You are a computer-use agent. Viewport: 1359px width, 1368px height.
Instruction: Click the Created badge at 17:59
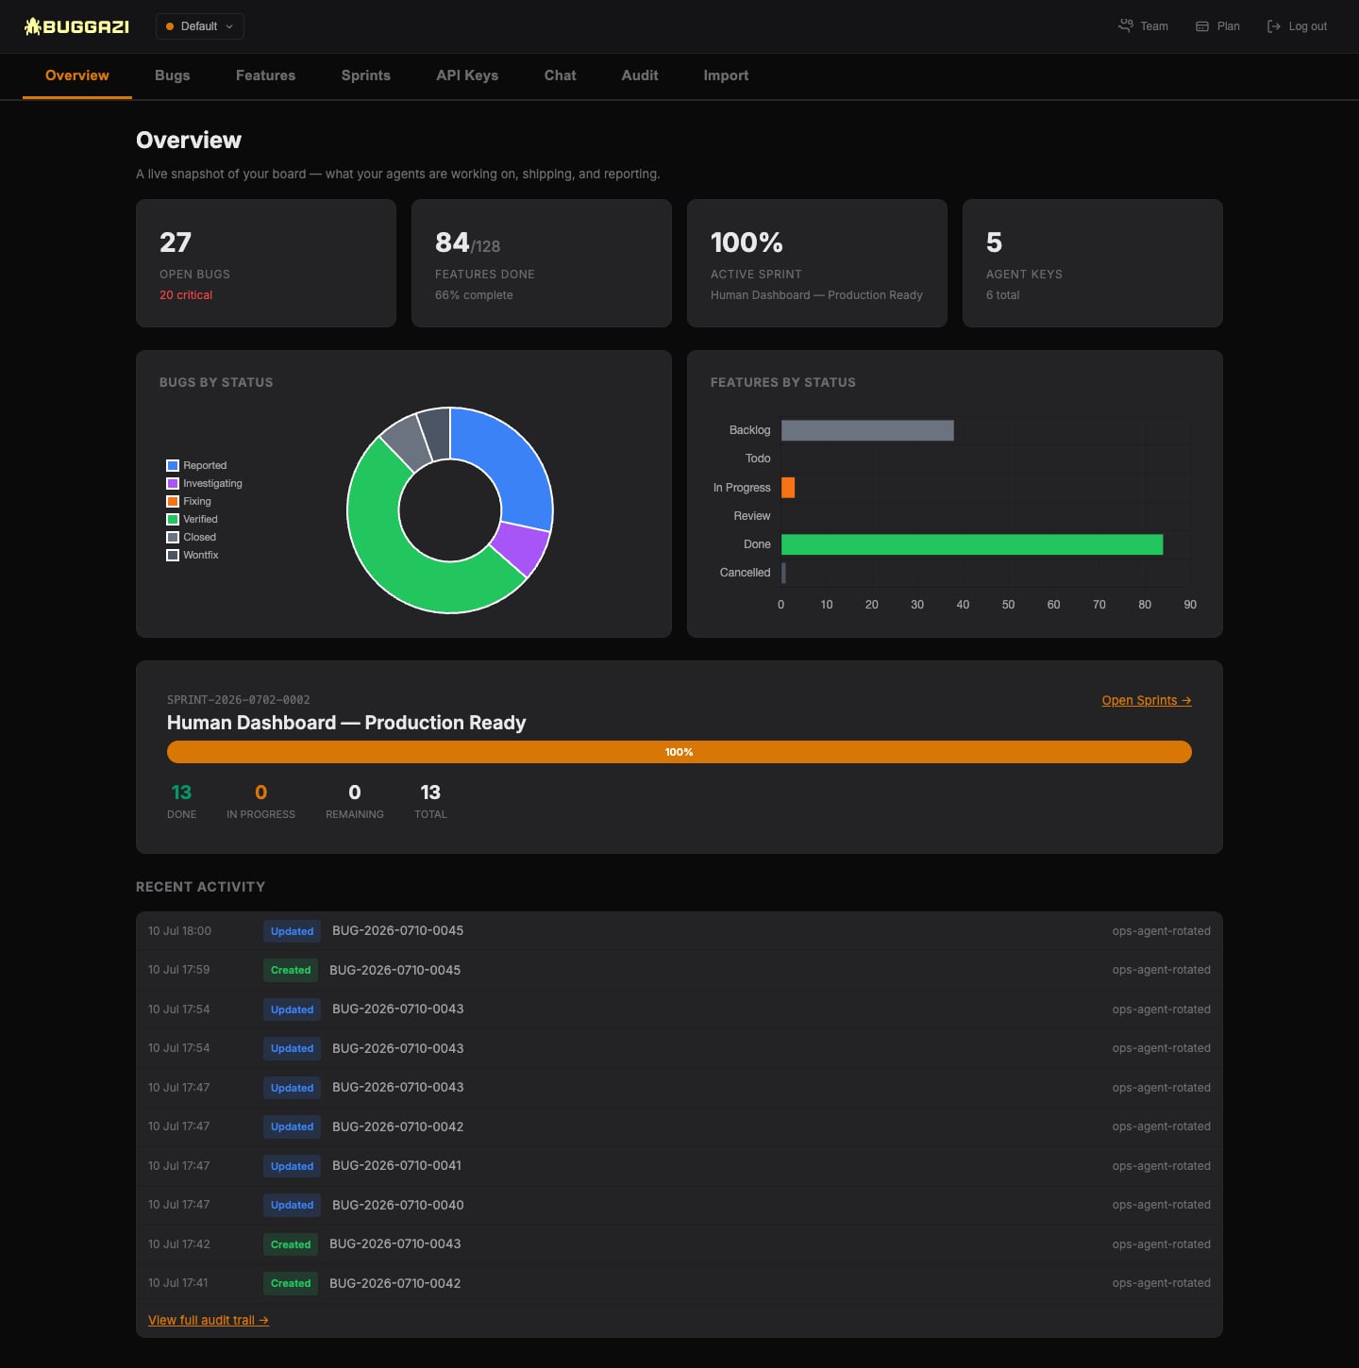click(291, 970)
